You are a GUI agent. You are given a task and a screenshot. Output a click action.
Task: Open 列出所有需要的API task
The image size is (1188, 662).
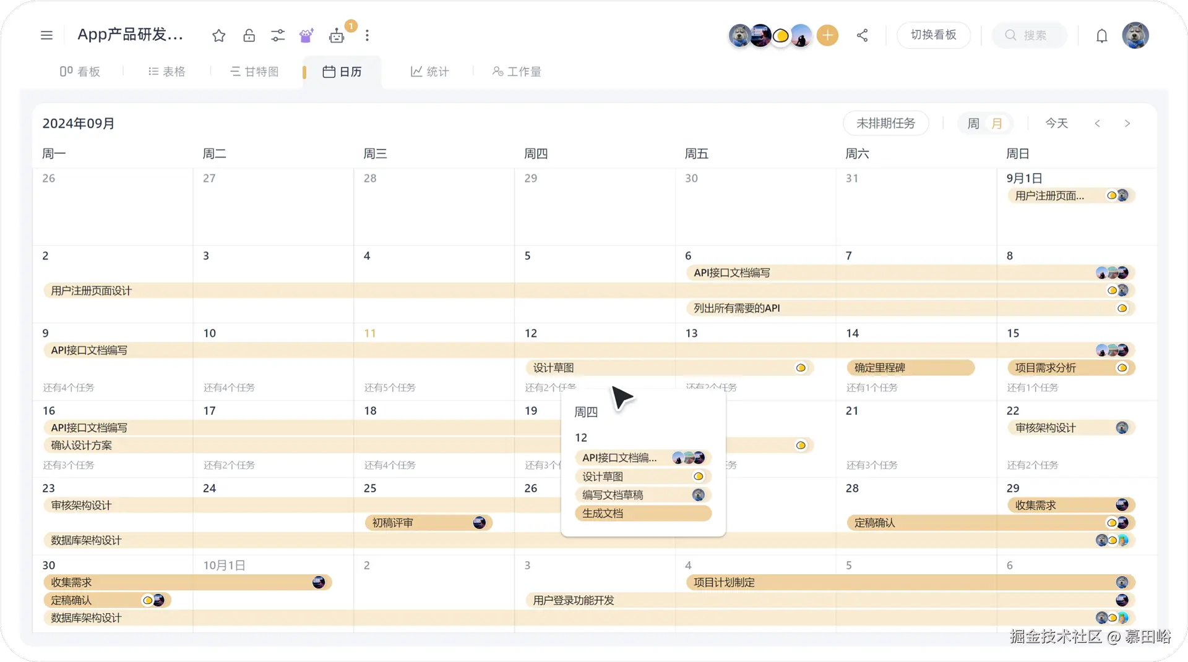click(x=910, y=308)
